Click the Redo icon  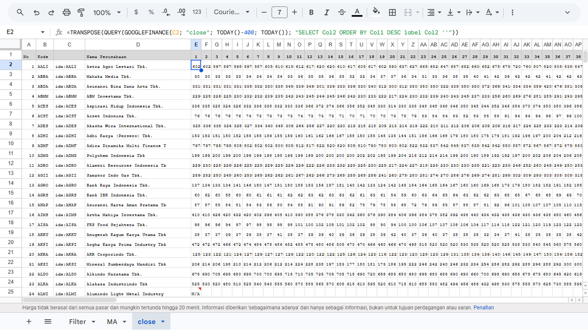[x=51, y=12]
